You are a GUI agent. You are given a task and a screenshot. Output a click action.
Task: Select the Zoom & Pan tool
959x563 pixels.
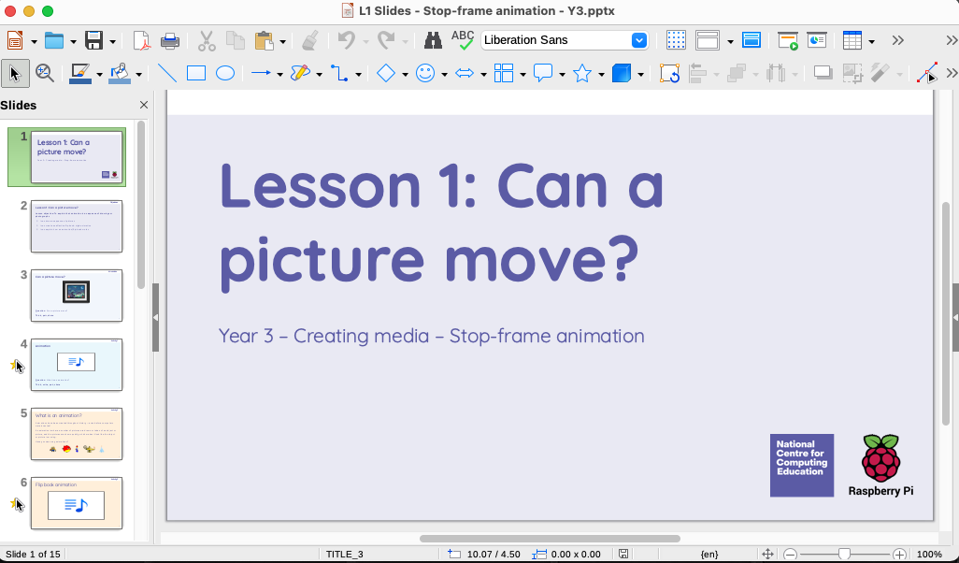point(44,73)
